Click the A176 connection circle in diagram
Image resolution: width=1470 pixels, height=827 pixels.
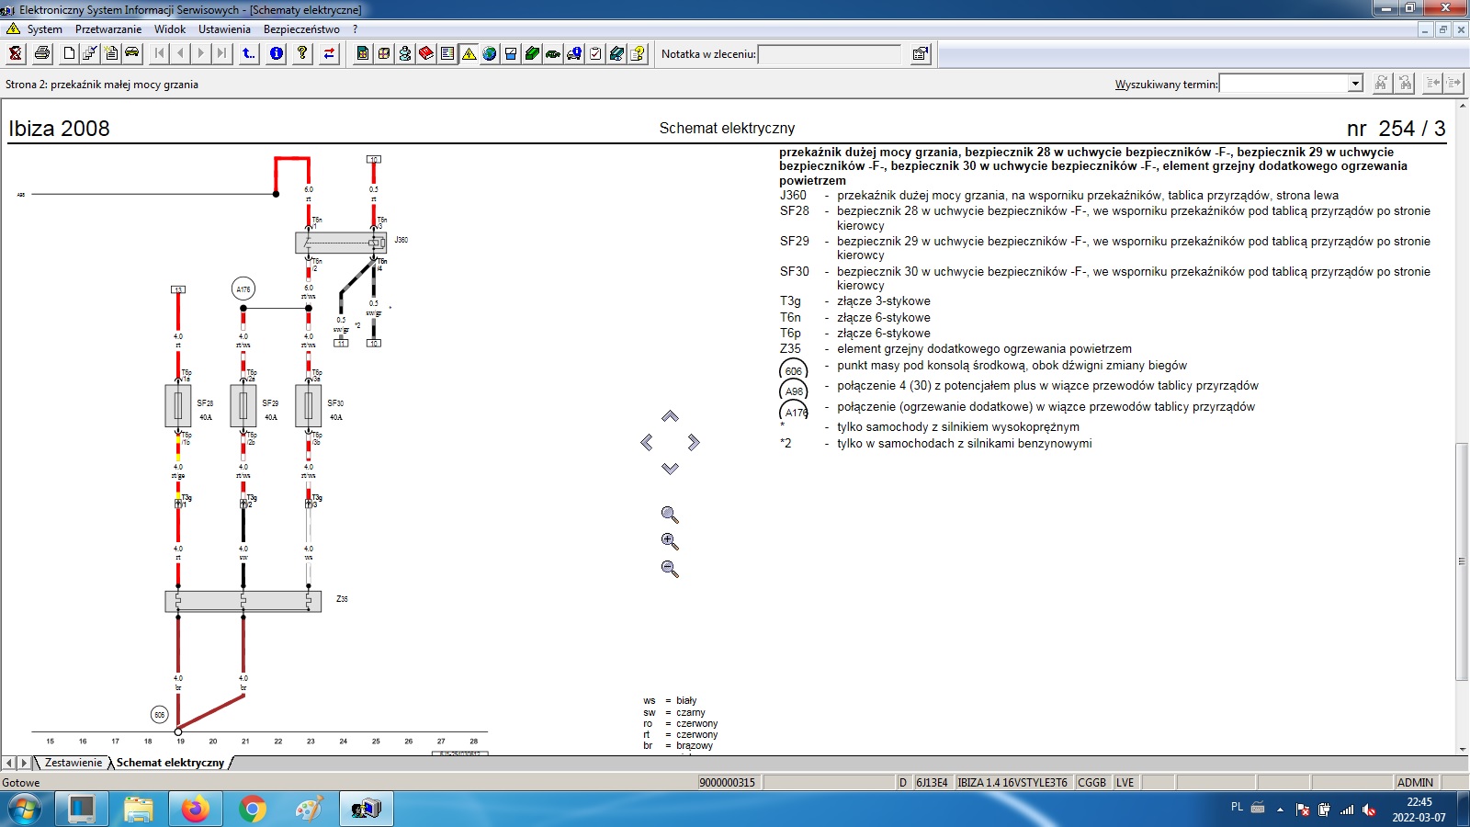(x=243, y=289)
